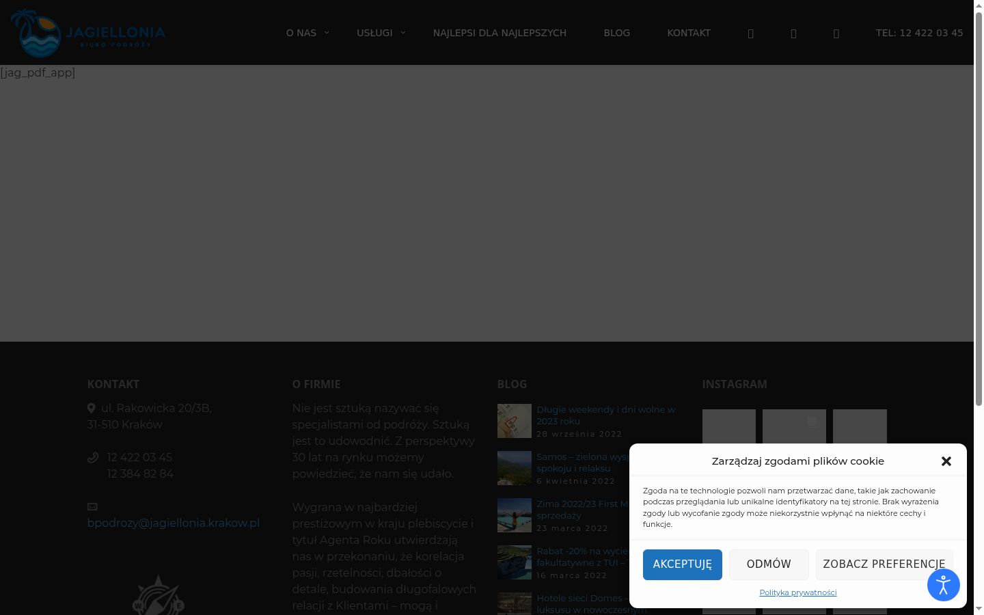Image resolution: width=984 pixels, height=615 pixels.
Task: Click the social icon left of TEL number
Action: [836, 33]
